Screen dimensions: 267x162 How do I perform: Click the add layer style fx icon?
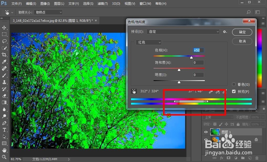(222, 158)
